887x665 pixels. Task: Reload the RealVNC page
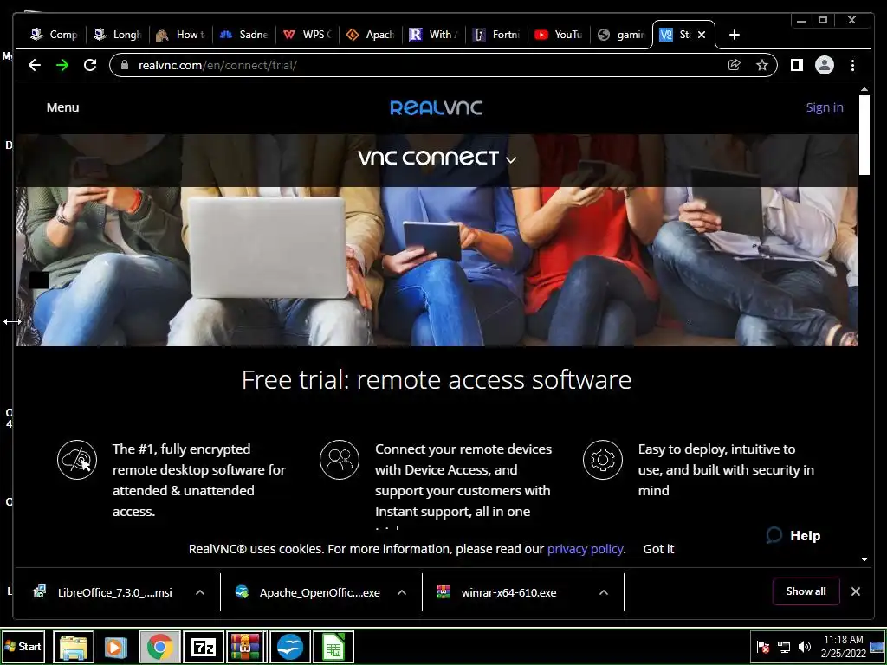click(x=90, y=65)
